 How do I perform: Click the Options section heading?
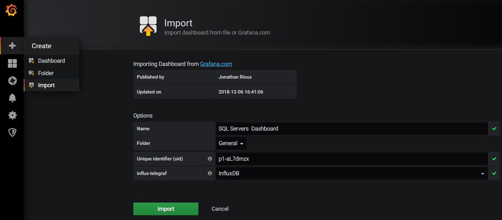pyautogui.click(x=143, y=116)
